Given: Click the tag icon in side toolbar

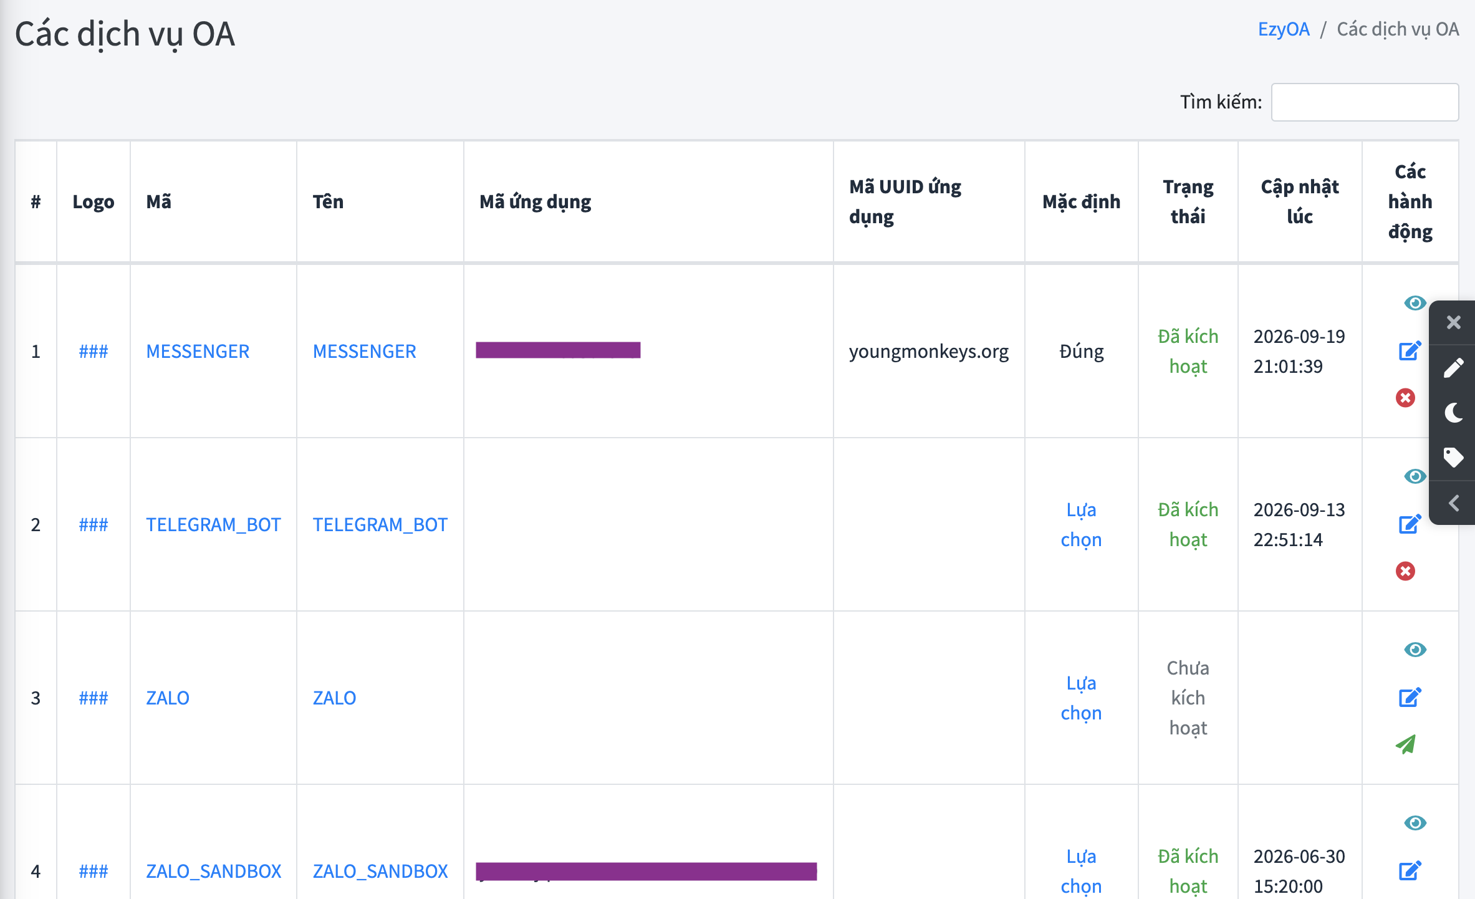Looking at the screenshot, I should (1453, 458).
